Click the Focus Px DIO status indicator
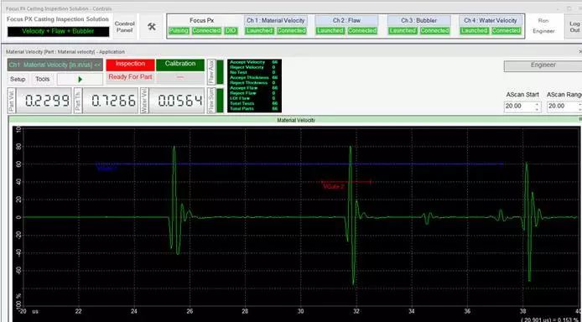The image size is (582, 322). click(x=230, y=31)
